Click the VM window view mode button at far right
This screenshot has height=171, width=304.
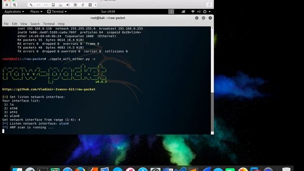tap(209, 5)
